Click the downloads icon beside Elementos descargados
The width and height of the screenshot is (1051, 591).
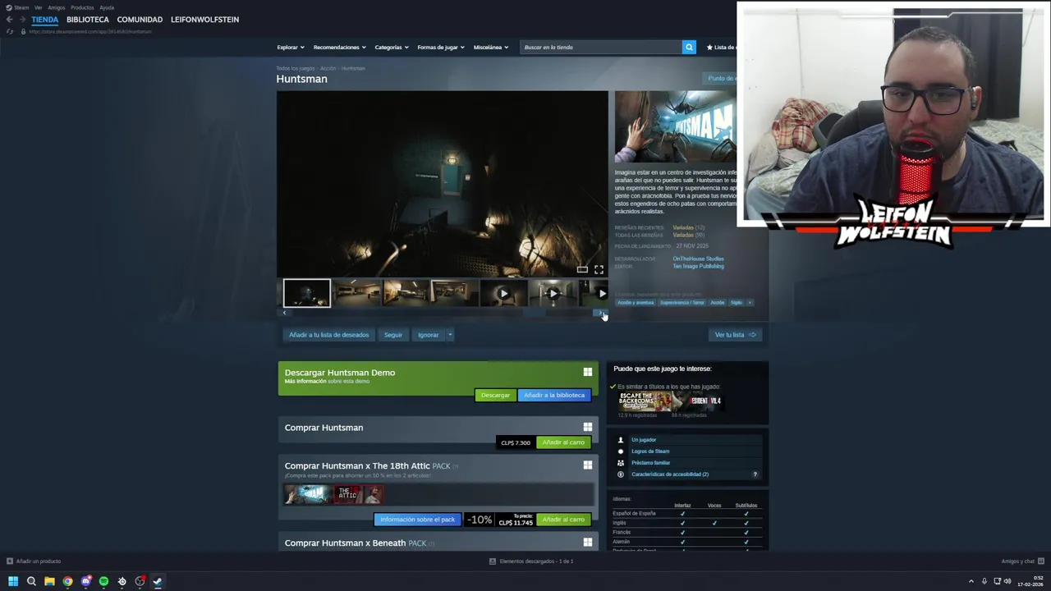coord(493,561)
